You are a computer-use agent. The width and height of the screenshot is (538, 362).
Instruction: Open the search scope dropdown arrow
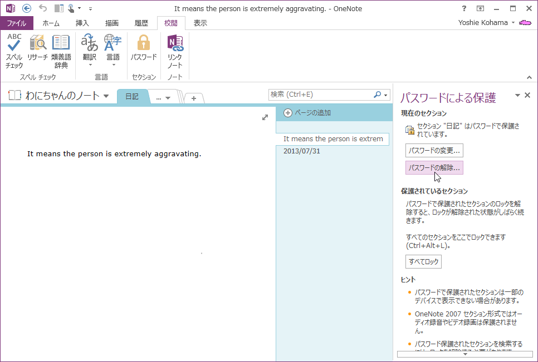pos(386,95)
